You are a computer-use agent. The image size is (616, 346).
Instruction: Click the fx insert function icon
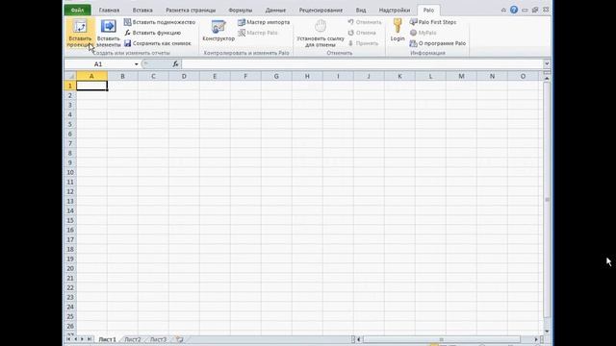point(175,64)
